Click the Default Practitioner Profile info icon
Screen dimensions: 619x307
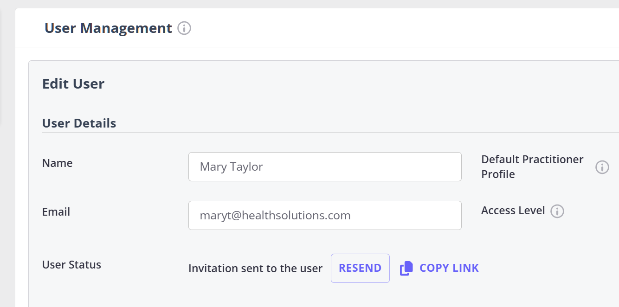pos(602,167)
